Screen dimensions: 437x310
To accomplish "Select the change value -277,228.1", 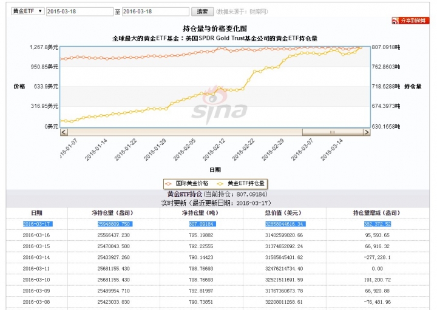I will [x=378, y=257].
